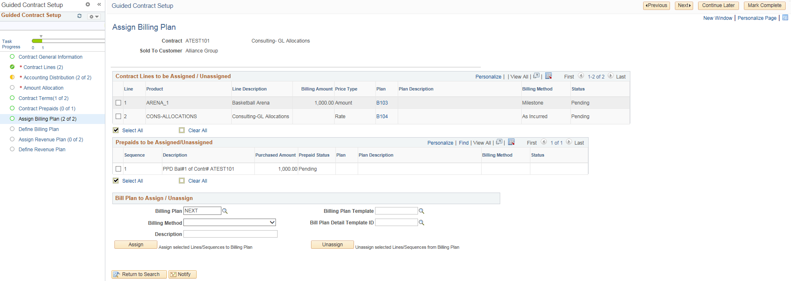Open the Contract Terms(1 of 2) step

(x=43, y=98)
